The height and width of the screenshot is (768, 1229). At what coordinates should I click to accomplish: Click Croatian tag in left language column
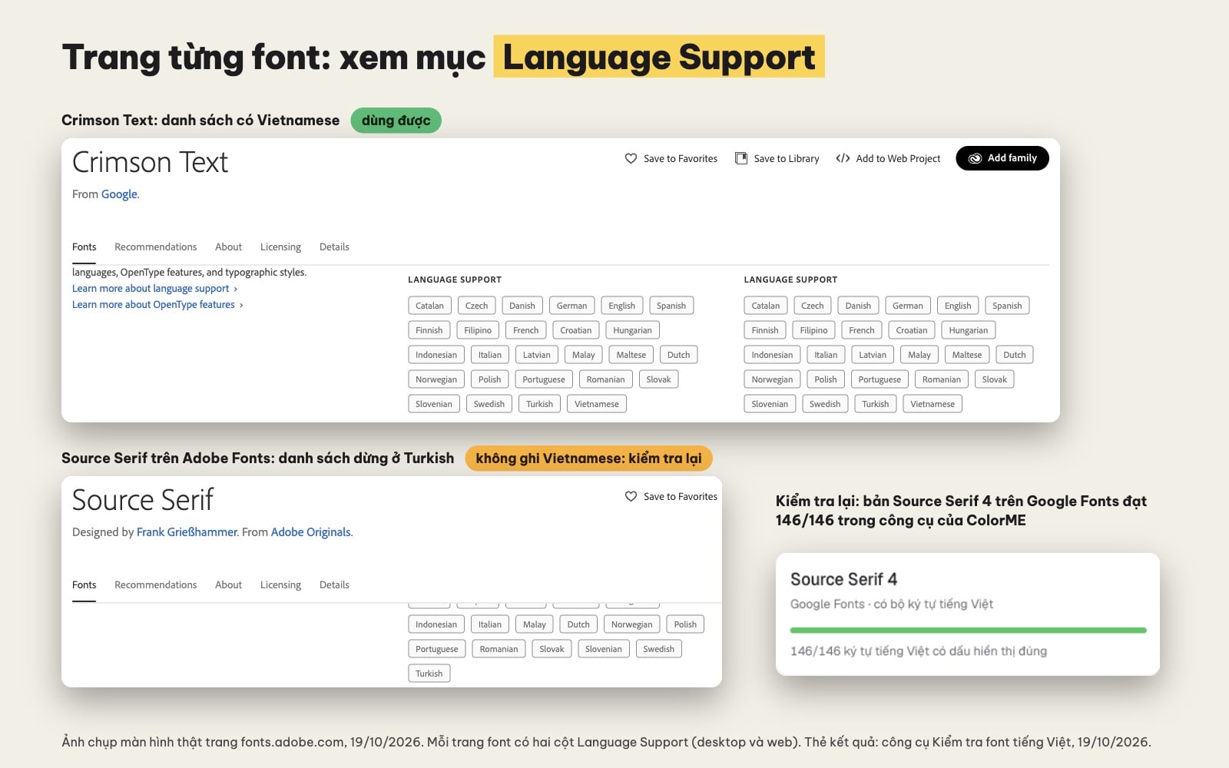click(575, 330)
